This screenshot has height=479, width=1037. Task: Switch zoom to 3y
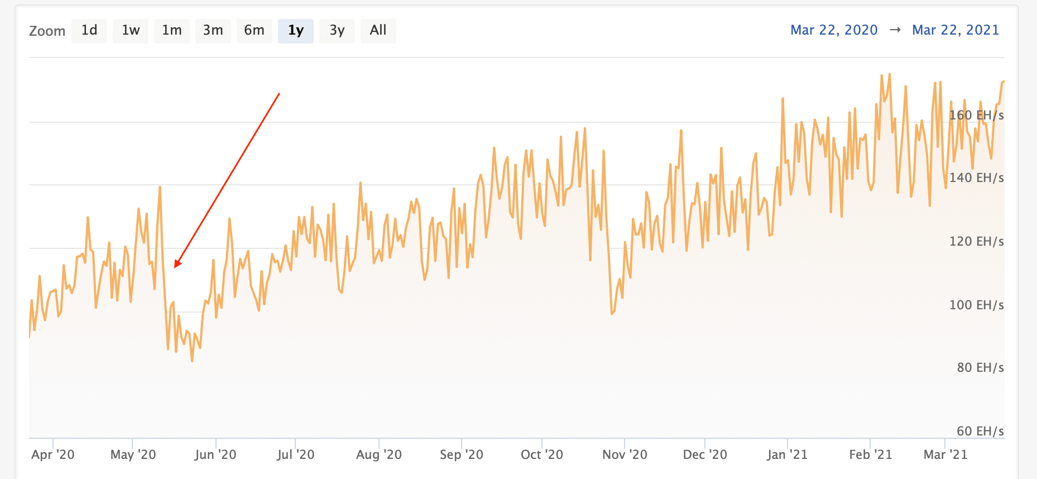[337, 31]
